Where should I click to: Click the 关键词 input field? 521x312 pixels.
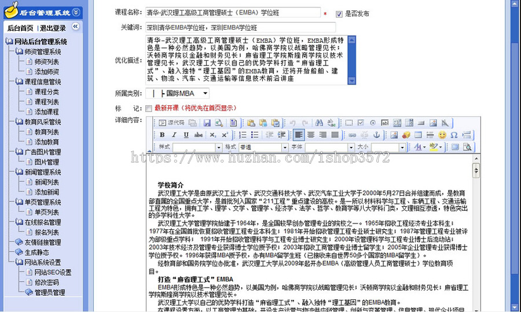[x=241, y=27]
